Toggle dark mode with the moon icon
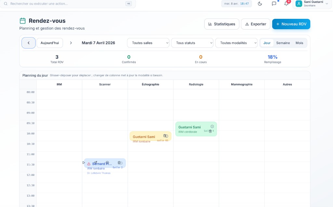 pyautogui.click(x=260, y=4)
